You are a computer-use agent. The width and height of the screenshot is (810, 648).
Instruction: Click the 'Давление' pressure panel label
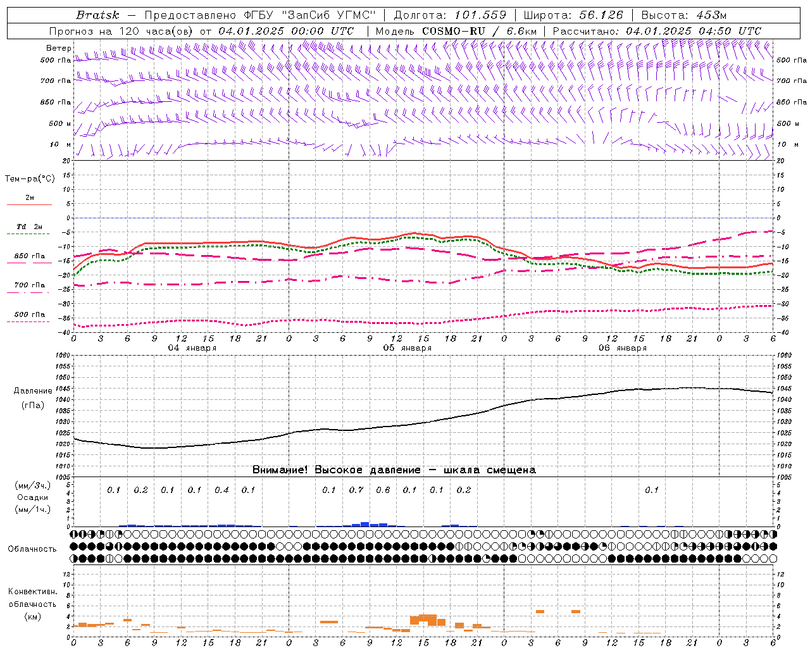33,391
